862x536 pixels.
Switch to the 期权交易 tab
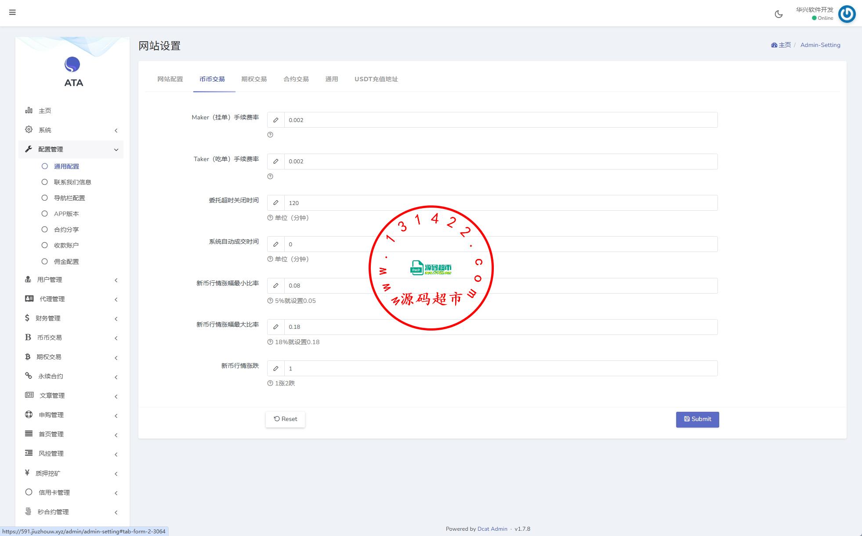[254, 79]
